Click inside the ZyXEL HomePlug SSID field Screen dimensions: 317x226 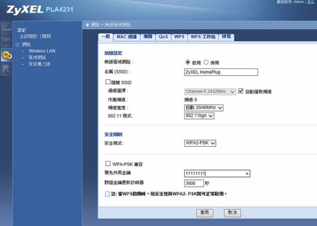[x=221, y=72]
